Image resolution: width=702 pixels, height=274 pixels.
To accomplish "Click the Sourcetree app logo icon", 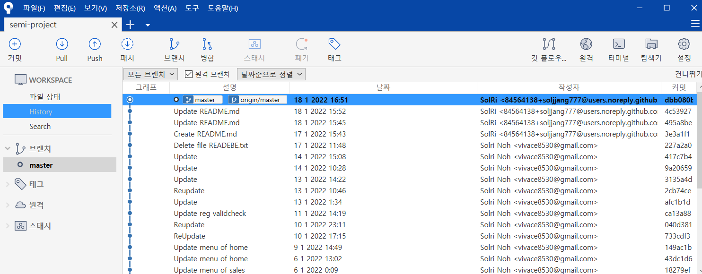I will tap(8, 8).
